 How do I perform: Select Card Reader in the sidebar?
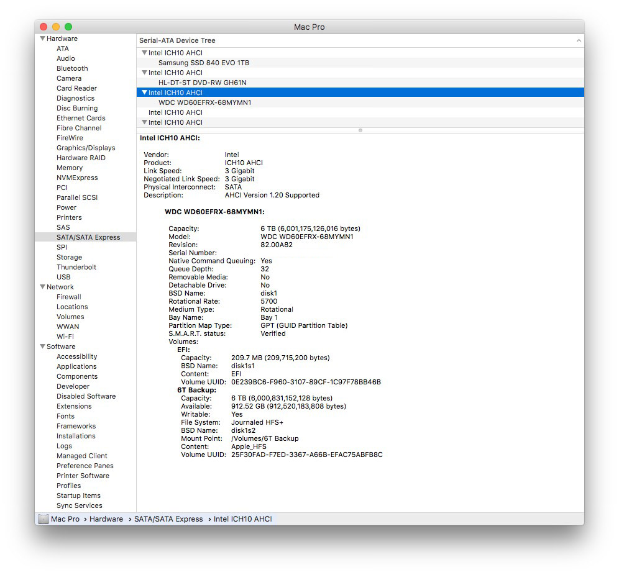point(76,88)
